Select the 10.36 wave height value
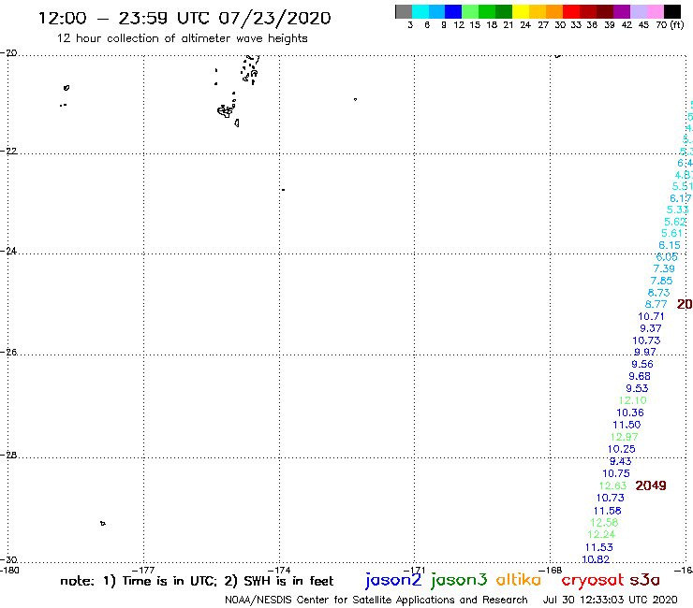Image resolution: width=693 pixels, height=608 pixels. pos(630,413)
